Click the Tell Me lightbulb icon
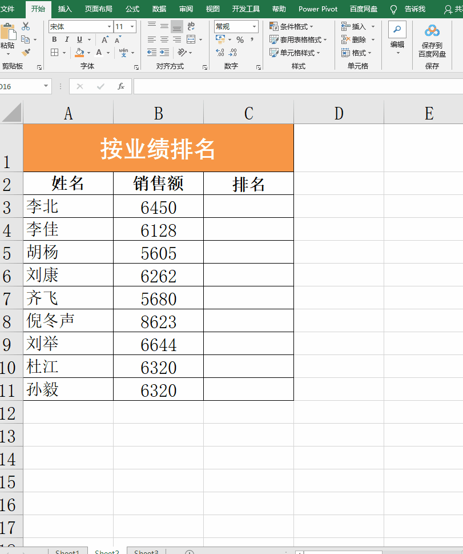The height and width of the screenshot is (554, 463). tap(393, 9)
